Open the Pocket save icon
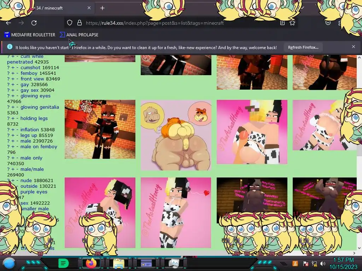This screenshot has height=271, width=362. 328,23
